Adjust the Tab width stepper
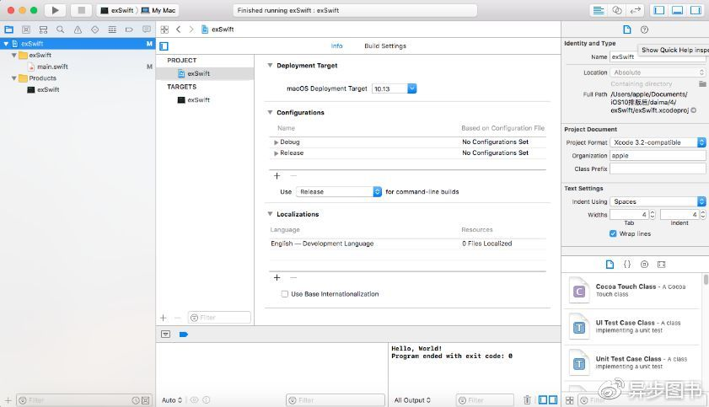Screen dimensions: 709x407 [653, 215]
